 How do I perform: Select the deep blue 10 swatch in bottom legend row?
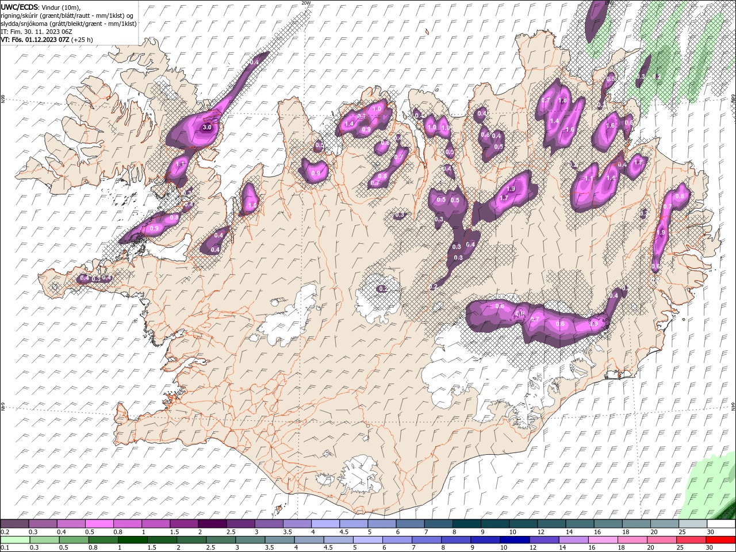click(515, 540)
